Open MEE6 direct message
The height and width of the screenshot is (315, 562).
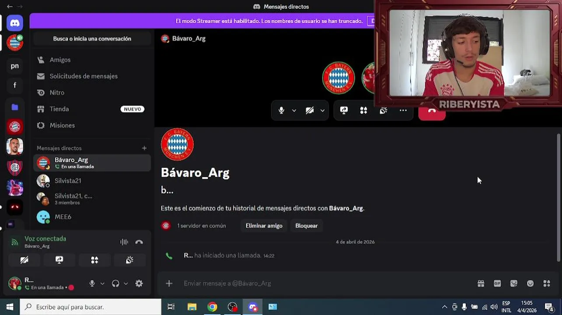pyautogui.click(x=92, y=217)
